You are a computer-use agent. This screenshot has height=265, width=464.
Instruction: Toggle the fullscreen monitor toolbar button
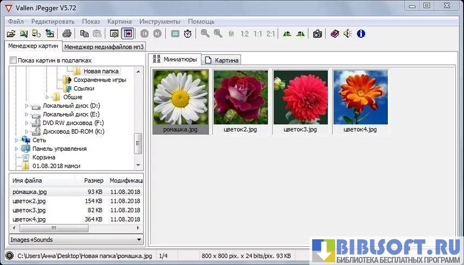175,34
